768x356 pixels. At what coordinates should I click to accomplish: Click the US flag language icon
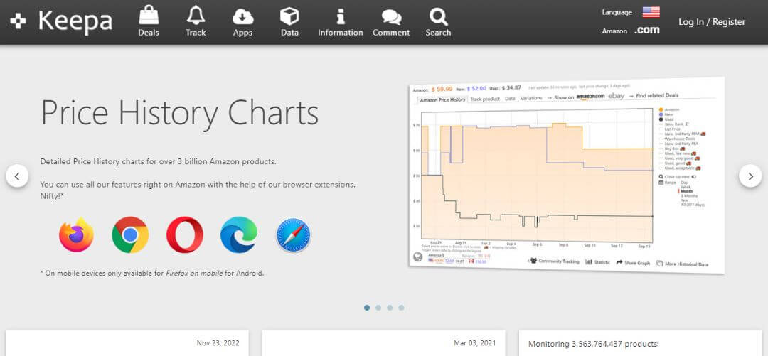click(651, 12)
